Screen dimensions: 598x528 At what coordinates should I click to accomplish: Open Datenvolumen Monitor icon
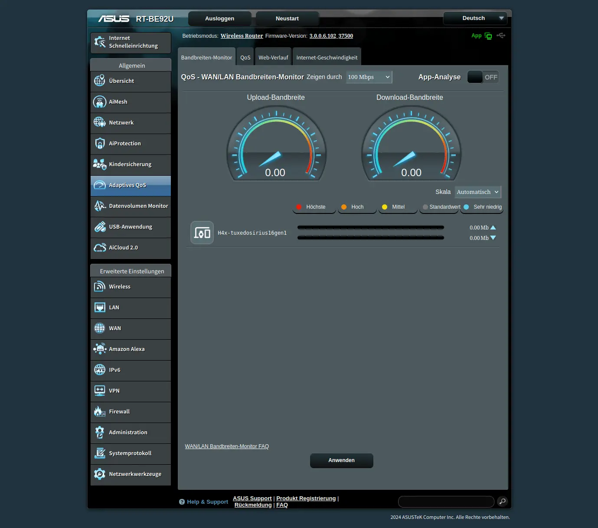(x=100, y=206)
